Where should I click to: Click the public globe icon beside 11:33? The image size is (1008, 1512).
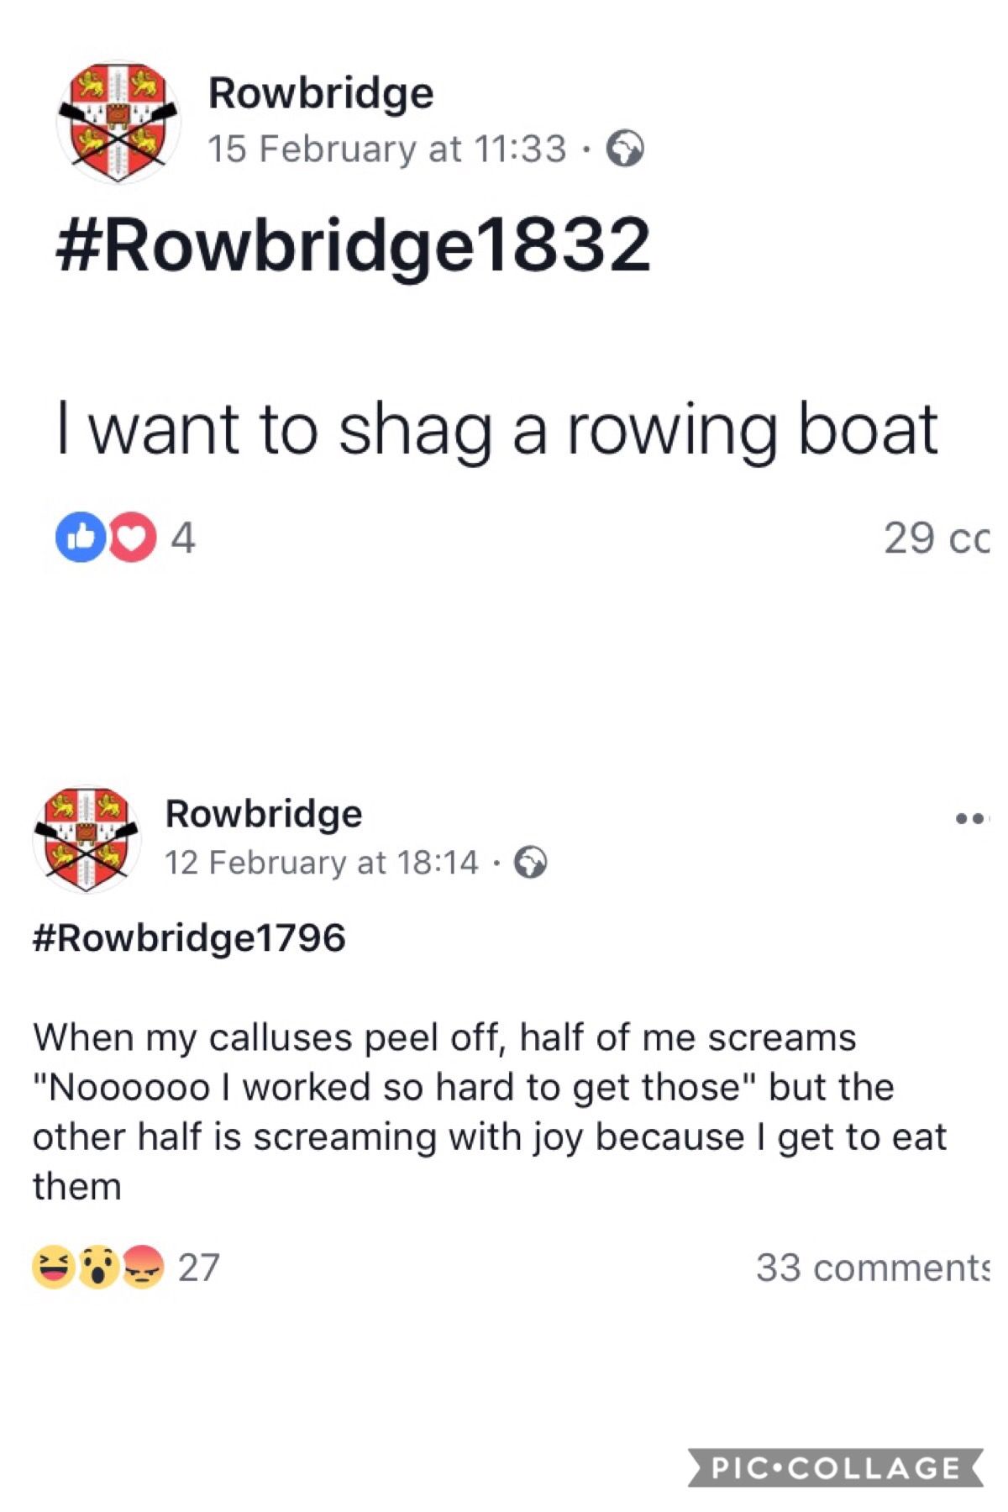tap(625, 150)
